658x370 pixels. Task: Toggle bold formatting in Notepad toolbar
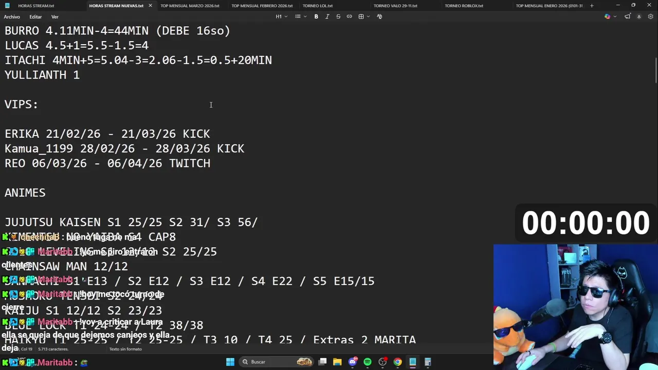316,16
